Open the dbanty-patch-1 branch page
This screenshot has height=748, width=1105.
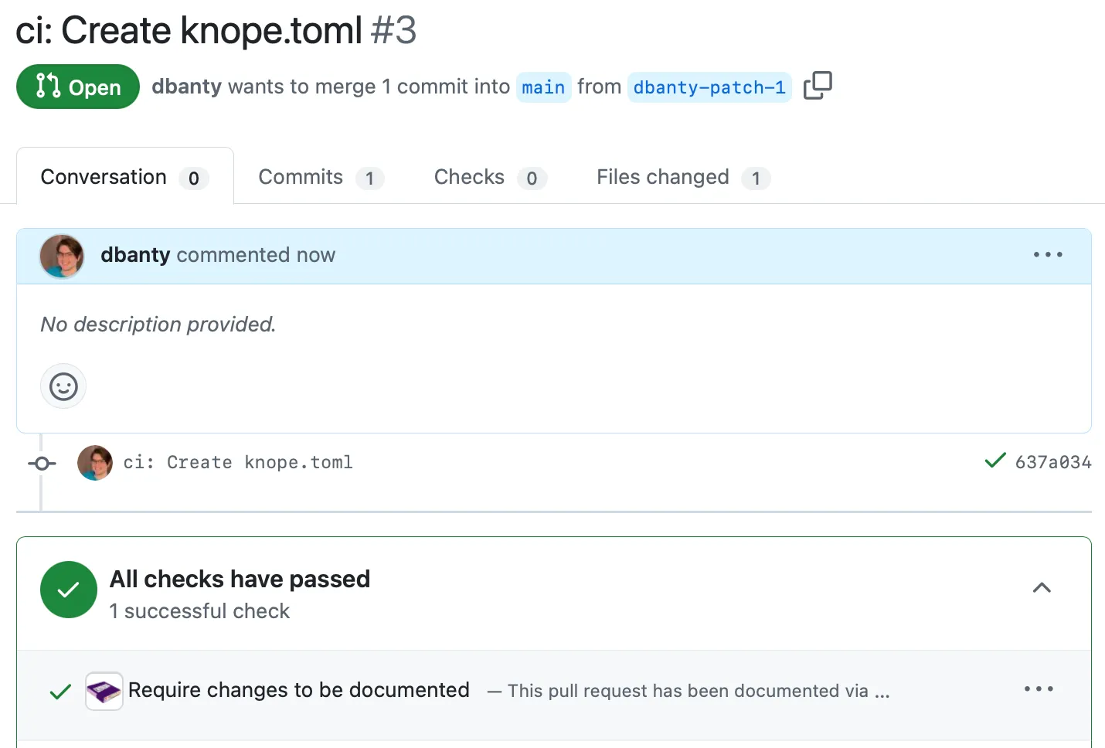point(709,87)
